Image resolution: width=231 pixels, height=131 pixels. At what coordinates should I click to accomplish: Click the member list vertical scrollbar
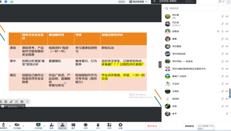pyautogui.click(x=230, y=93)
